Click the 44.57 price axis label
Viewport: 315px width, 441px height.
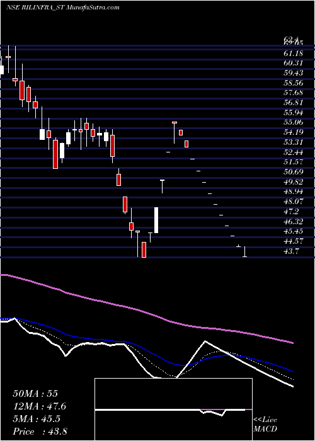(x=294, y=241)
